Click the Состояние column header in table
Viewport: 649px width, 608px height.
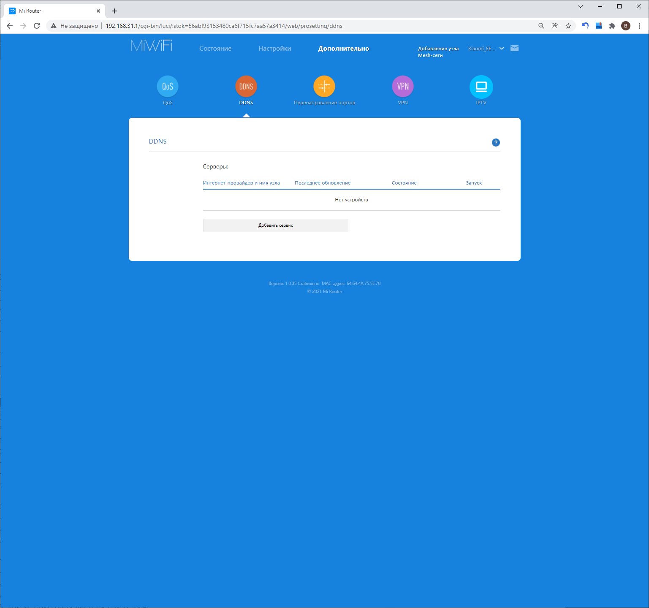click(x=404, y=183)
